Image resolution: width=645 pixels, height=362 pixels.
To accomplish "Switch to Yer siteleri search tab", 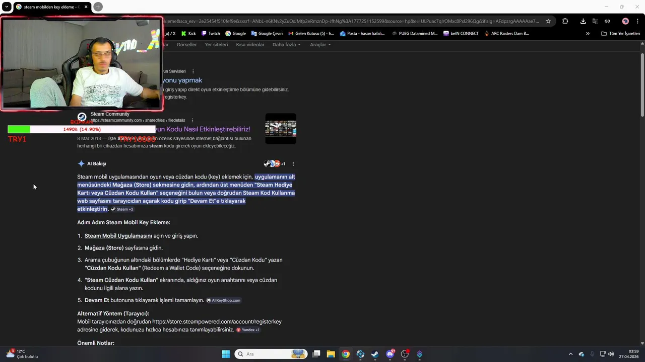I will [x=216, y=44].
